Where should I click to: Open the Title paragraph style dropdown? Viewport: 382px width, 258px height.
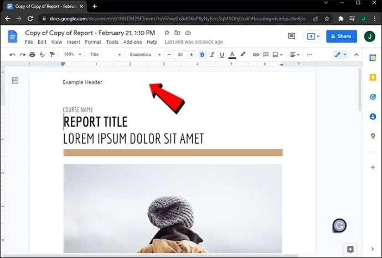pyautogui.click(x=105, y=55)
